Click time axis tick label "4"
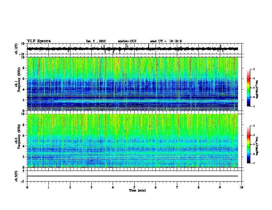This screenshot has width=272, height=210. pos(113,187)
